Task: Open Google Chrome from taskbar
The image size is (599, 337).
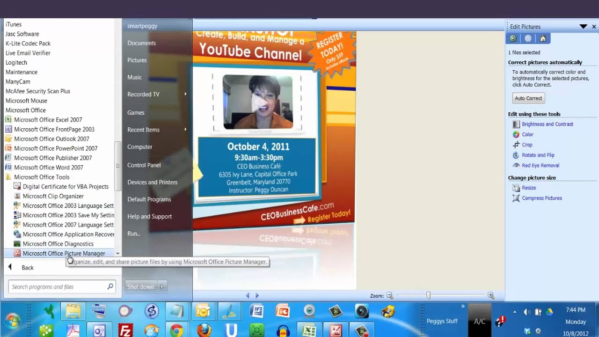Action: pos(176,331)
